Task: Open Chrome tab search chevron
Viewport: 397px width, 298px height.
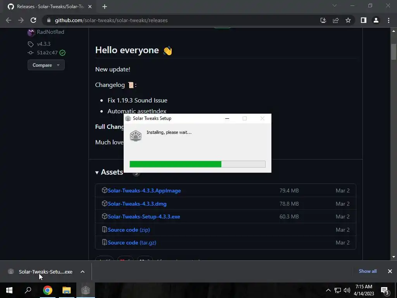Action: pos(335,5)
